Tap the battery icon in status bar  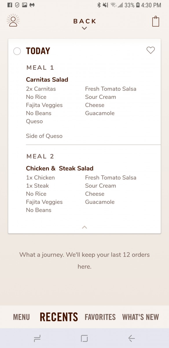(x=138, y=5)
